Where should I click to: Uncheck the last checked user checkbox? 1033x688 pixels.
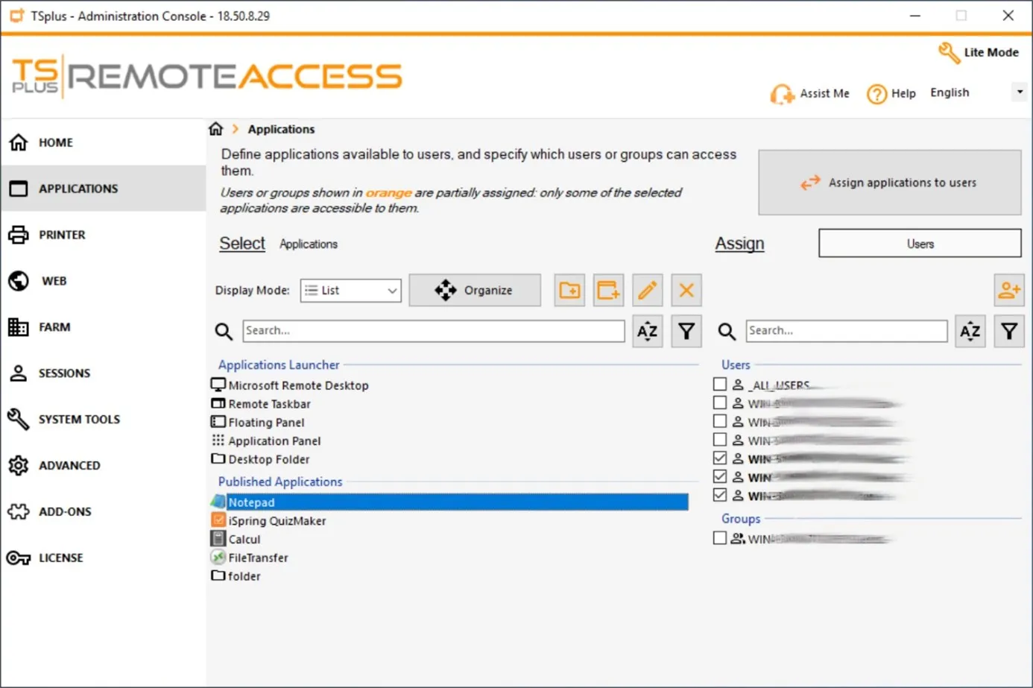click(720, 495)
